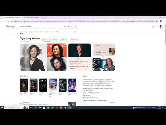Launch Microsoft Edge from the taskbar
This screenshot has height=125, width=166.
coord(36,108)
